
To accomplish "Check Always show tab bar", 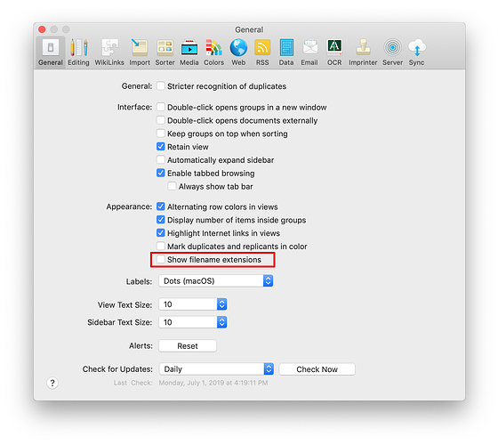I will click(172, 186).
